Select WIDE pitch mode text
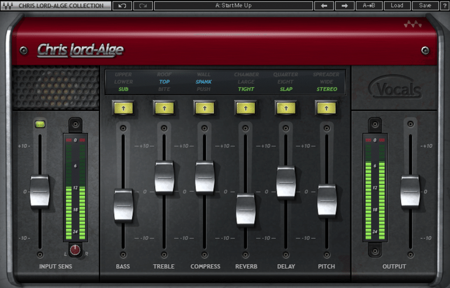The width and height of the screenshot is (450, 288). pos(327,81)
